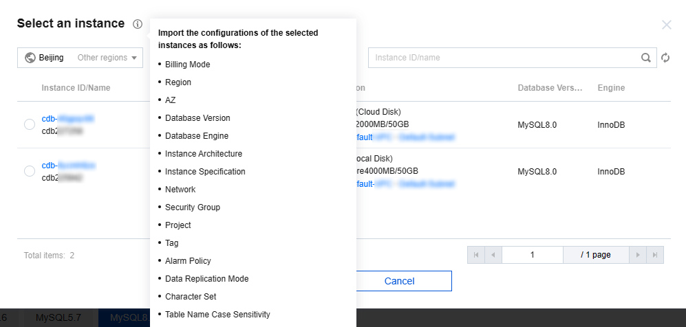Screen dimensions: 686x327
Task: Click the Instance ID/Name column header
Action: 76,88
